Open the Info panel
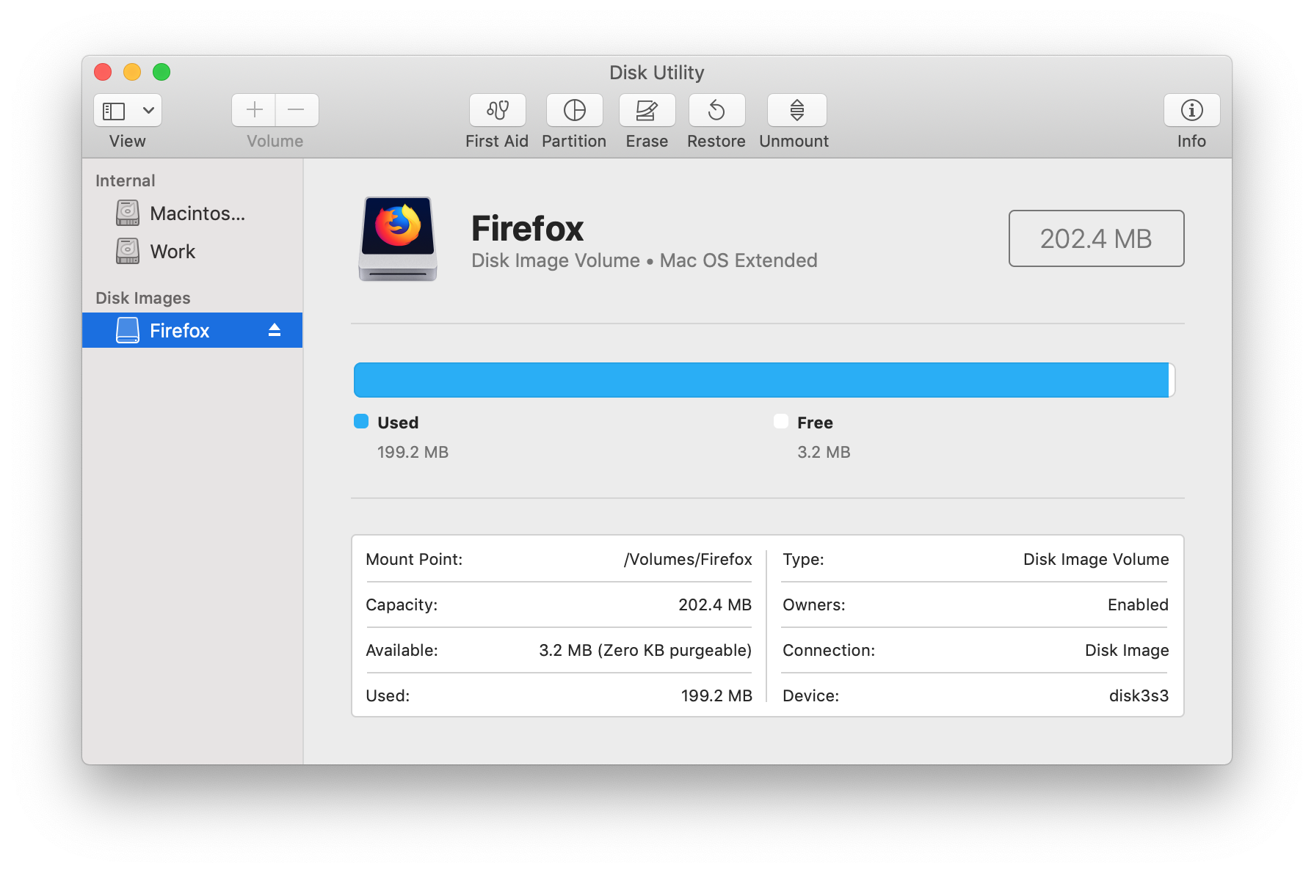Viewport: 1314px width, 873px height. (x=1191, y=110)
